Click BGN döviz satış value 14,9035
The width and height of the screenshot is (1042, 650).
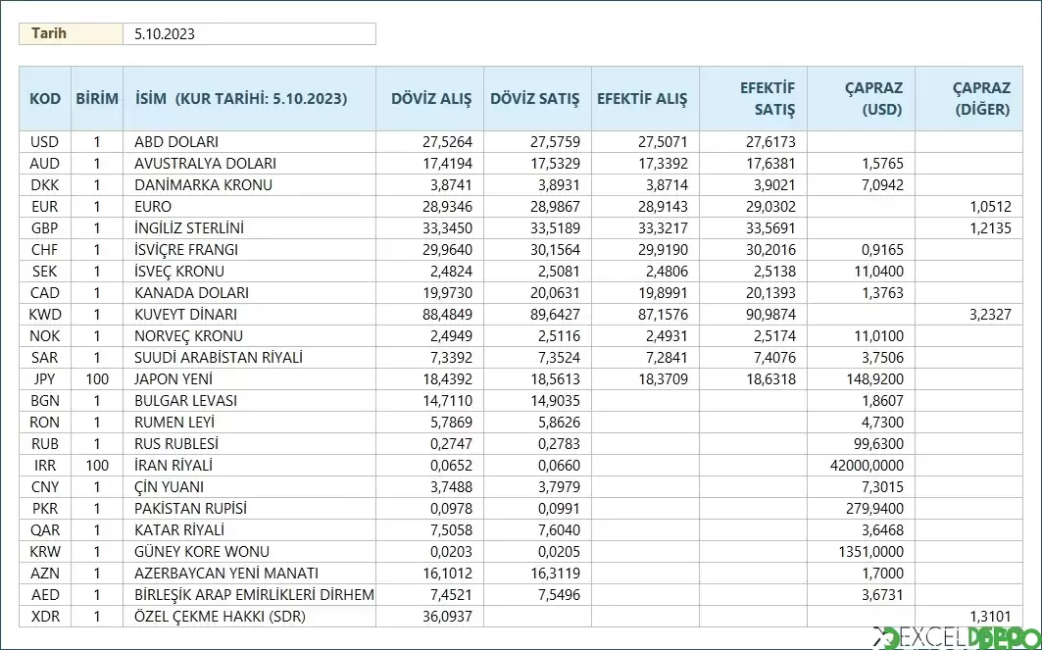pos(537,401)
